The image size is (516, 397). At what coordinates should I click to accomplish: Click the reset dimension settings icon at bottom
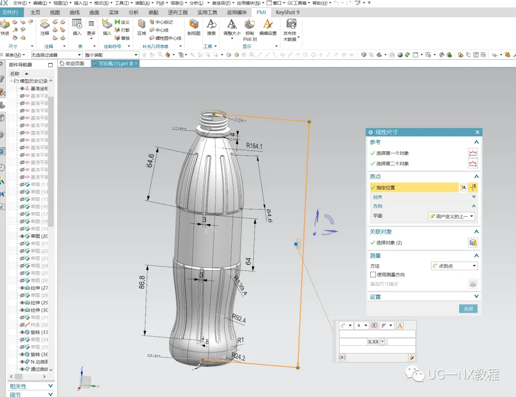coord(411,357)
